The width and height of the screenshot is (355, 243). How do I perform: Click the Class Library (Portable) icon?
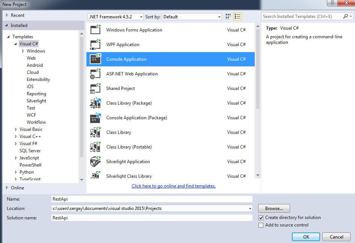95,147
